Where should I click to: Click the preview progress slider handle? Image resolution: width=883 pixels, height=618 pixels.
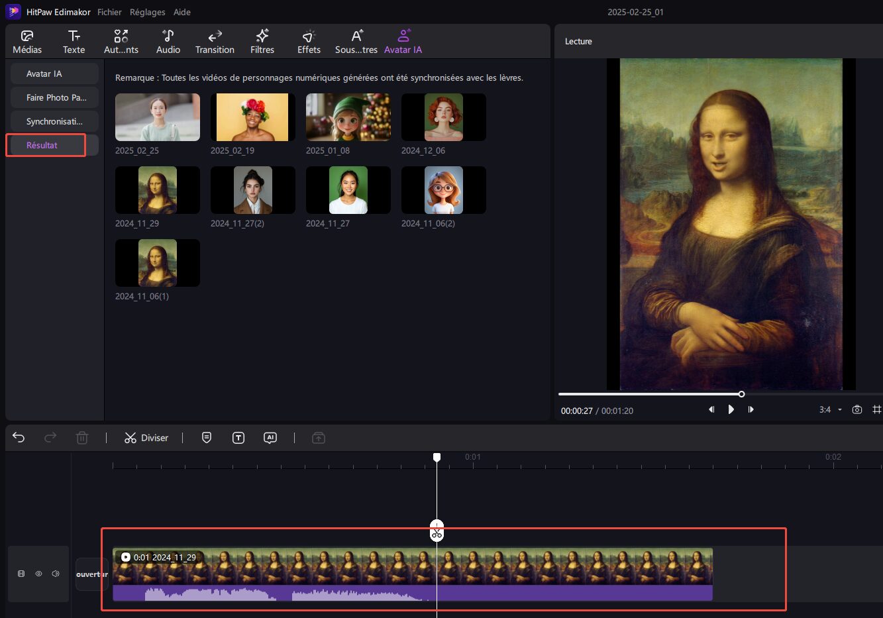point(741,394)
